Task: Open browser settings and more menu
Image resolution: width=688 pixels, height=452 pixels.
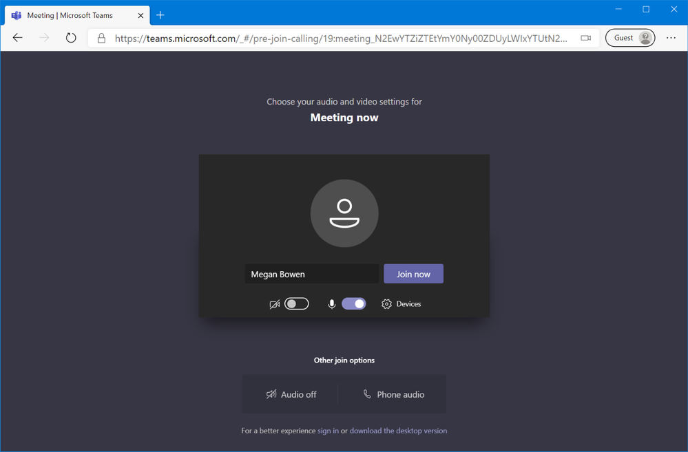Action: pyautogui.click(x=671, y=39)
